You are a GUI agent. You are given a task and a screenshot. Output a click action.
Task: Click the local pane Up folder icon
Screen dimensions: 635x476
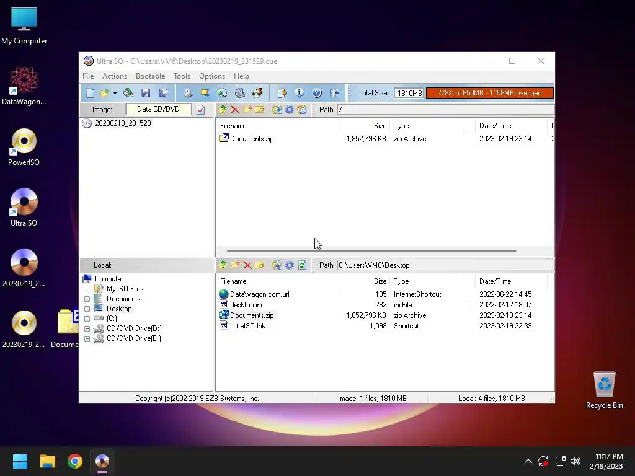223,265
